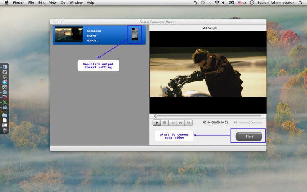
Task: Click the video preview area
Action: pyautogui.click(x=208, y=72)
